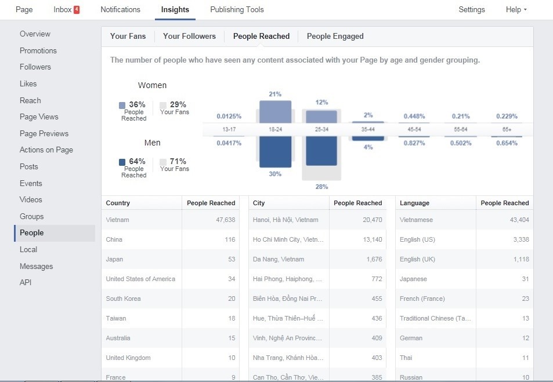Open Page Views in the sidebar

(39, 117)
